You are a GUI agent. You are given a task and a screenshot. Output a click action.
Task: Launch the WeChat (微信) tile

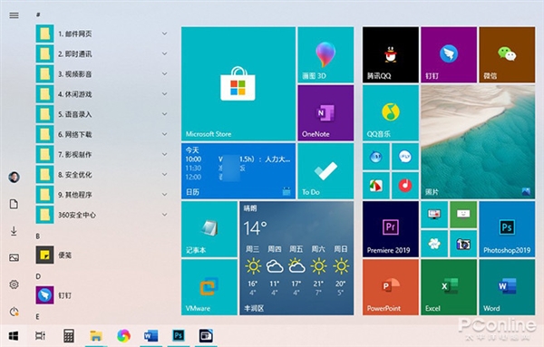pyautogui.click(x=507, y=54)
